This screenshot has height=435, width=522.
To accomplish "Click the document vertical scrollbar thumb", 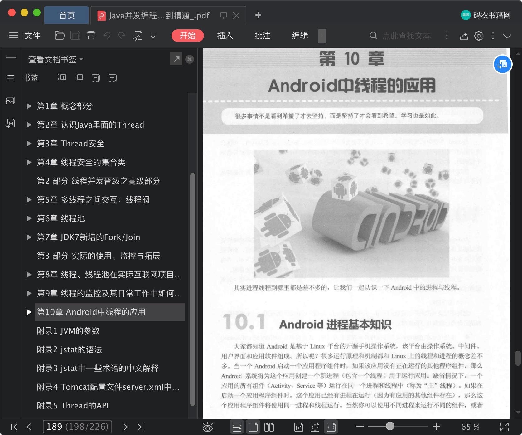I will [x=518, y=358].
